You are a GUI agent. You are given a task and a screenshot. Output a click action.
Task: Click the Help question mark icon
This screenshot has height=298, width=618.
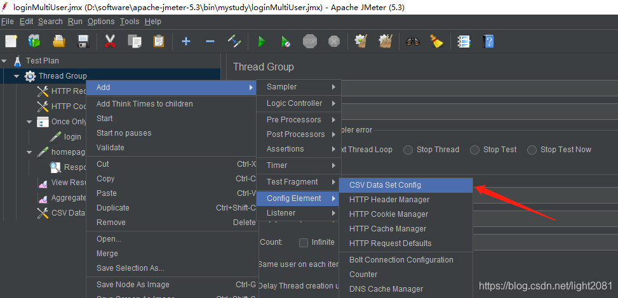pos(488,41)
